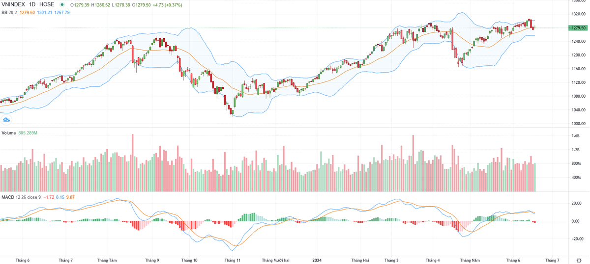The height and width of the screenshot is (264, 590).
Task: Click the Tháng Tám time axis label
Action: (x=107, y=261)
